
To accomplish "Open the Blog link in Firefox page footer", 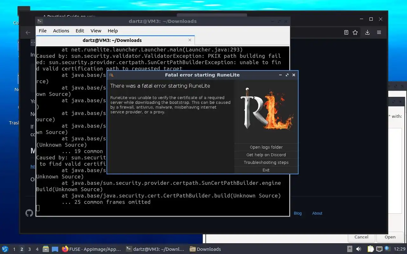I will tap(298, 213).
